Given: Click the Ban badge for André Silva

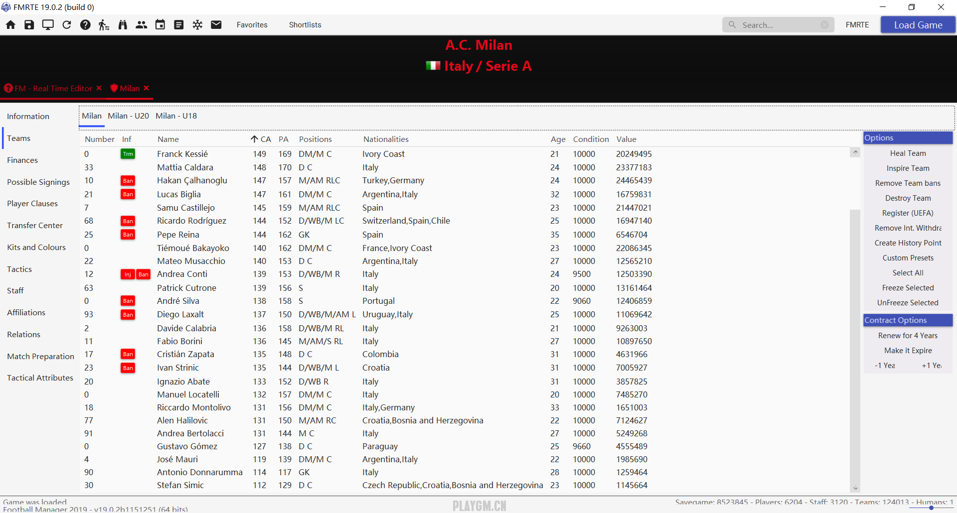Looking at the screenshot, I should (x=128, y=301).
